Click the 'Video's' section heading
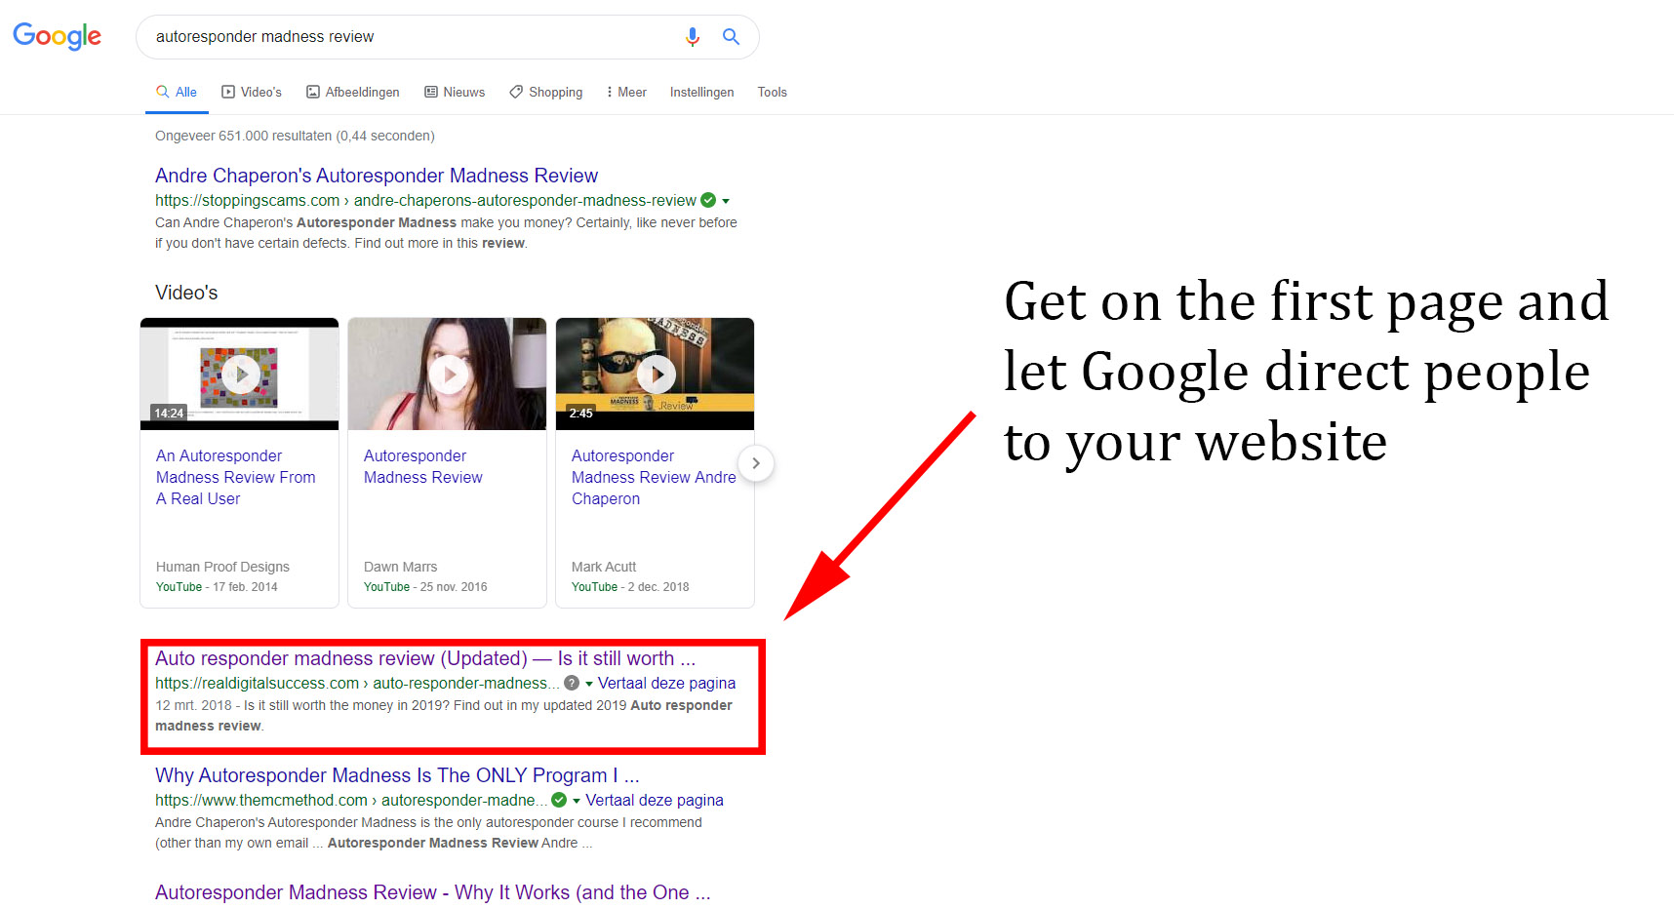This screenshot has height=908, width=1674. (x=186, y=293)
